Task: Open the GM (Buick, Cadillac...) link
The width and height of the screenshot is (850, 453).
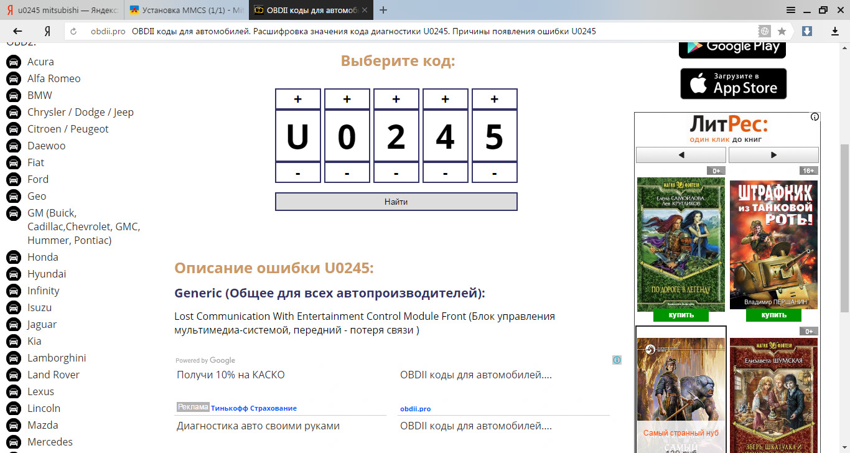Action: click(83, 226)
